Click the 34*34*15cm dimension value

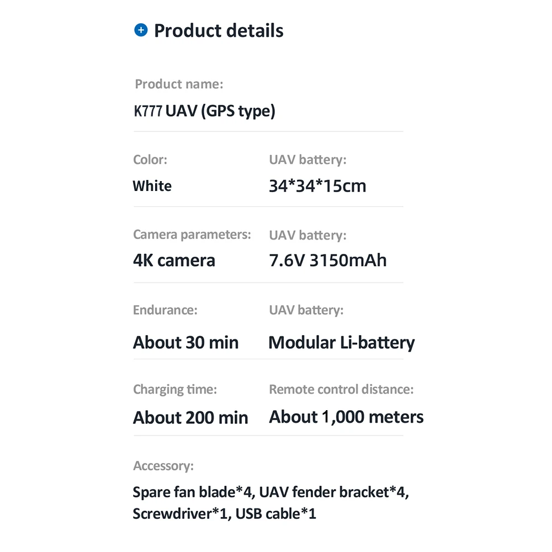tap(317, 186)
